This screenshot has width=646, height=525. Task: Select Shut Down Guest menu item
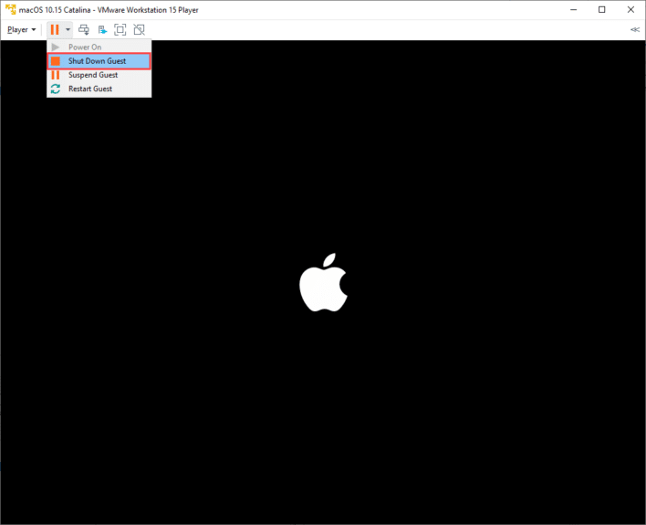click(99, 61)
